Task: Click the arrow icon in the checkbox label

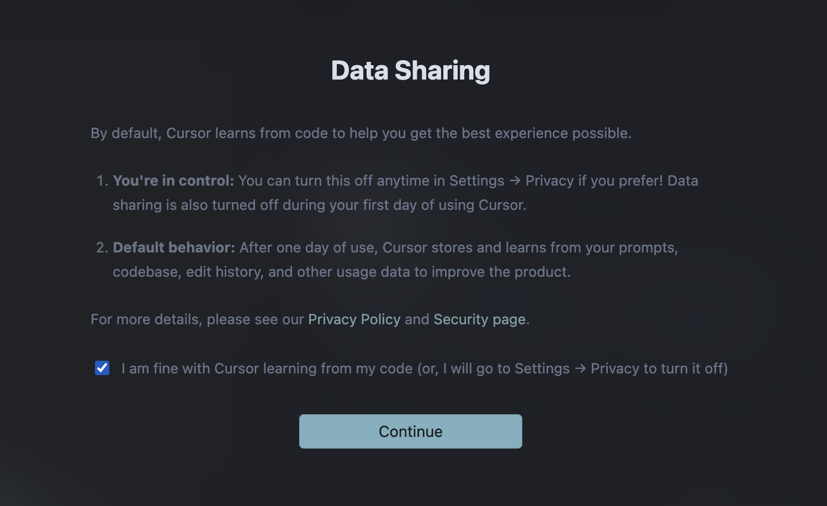Action: point(580,368)
